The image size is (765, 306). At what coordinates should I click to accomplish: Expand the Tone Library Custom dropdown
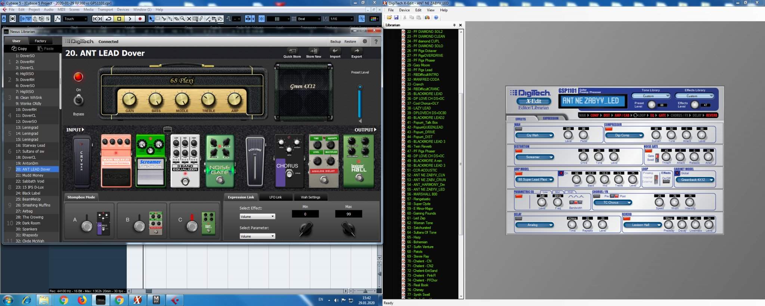(651, 96)
